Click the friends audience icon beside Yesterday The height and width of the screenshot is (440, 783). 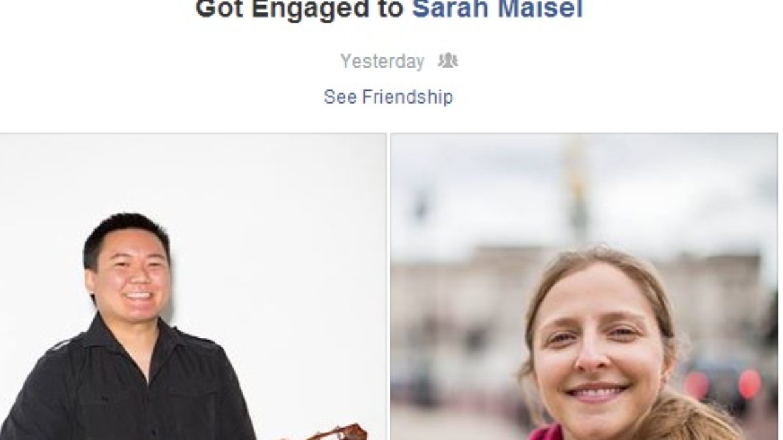tap(448, 61)
